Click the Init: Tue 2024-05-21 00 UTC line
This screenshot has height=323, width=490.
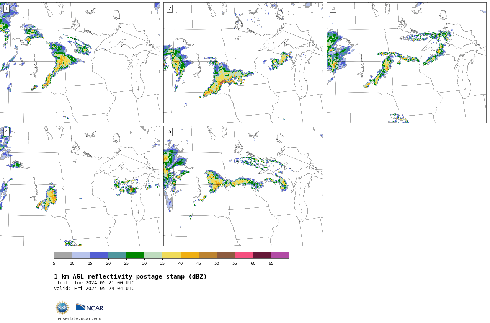pyautogui.click(x=96, y=283)
